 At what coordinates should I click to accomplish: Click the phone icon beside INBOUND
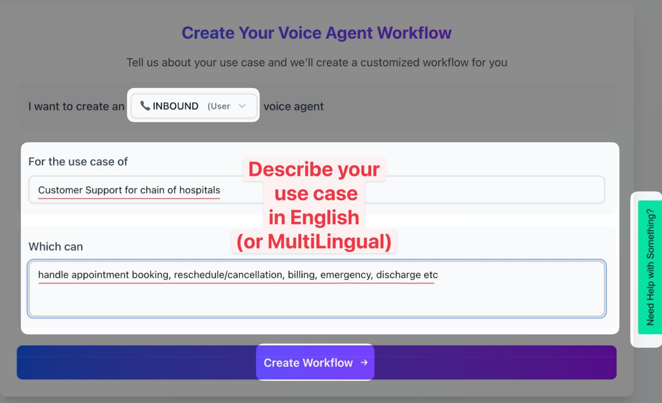[x=145, y=106]
